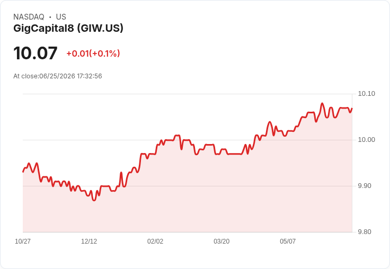Click the 10.10 y-axis label
390x269 pixels.
click(366, 94)
